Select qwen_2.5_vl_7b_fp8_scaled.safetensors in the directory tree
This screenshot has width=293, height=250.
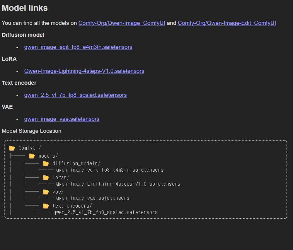(x=105, y=212)
